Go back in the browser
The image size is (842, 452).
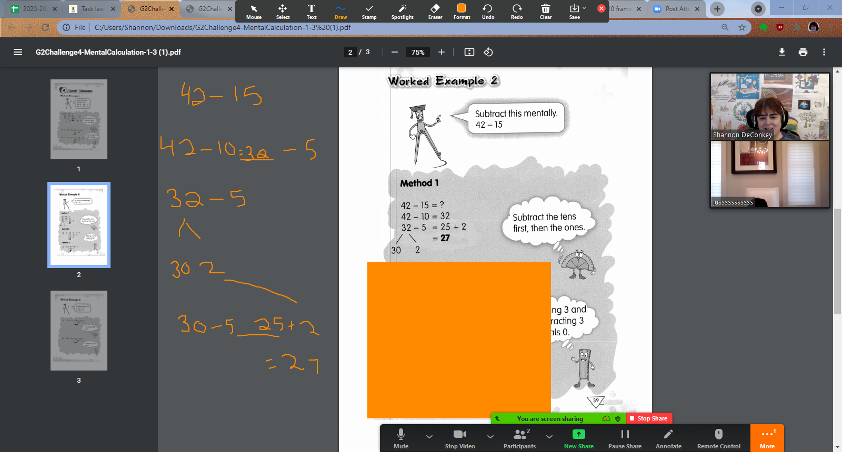coord(12,27)
